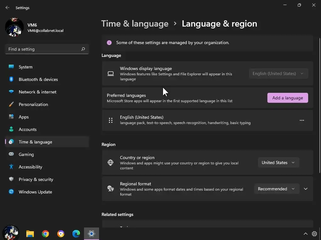Click the Accessibility figure icon

[x=11, y=167]
